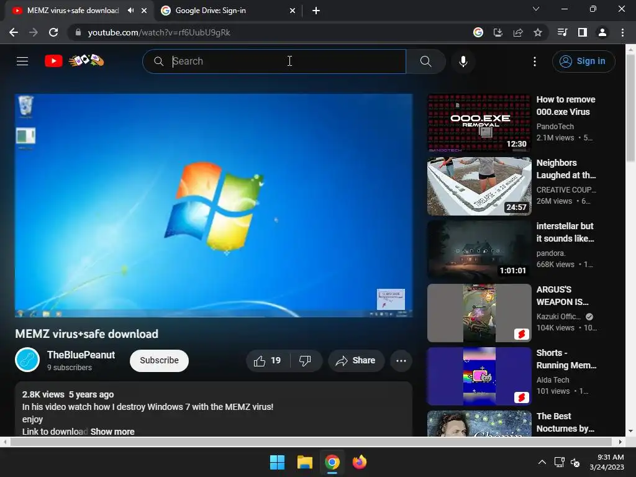The height and width of the screenshot is (477, 636).
Task: Click into the YouTube search field
Action: coord(274,61)
